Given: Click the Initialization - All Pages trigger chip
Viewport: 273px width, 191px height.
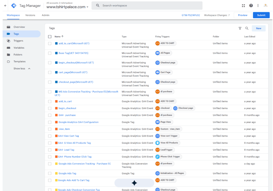Looking at the screenshot, I should click(170, 173).
